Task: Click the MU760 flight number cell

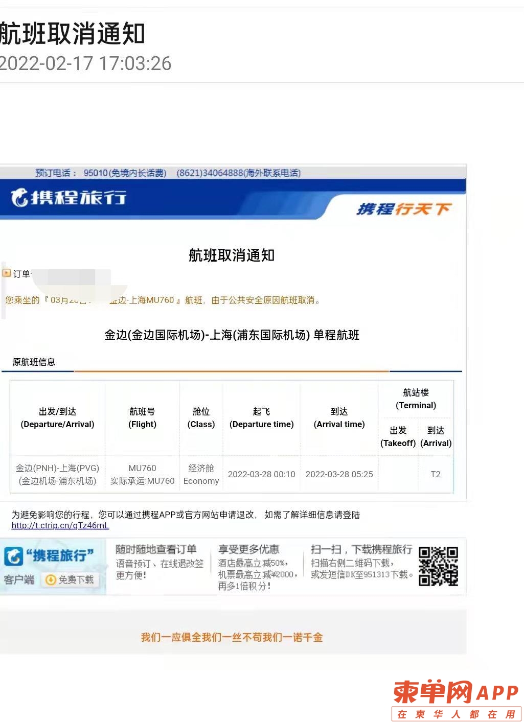Action: click(142, 475)
